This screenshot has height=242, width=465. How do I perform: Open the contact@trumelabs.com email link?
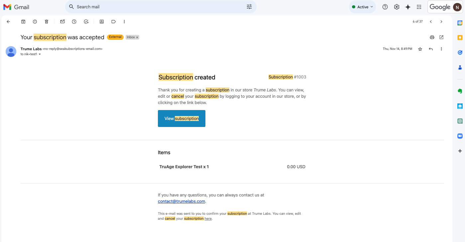click(181, 201)
